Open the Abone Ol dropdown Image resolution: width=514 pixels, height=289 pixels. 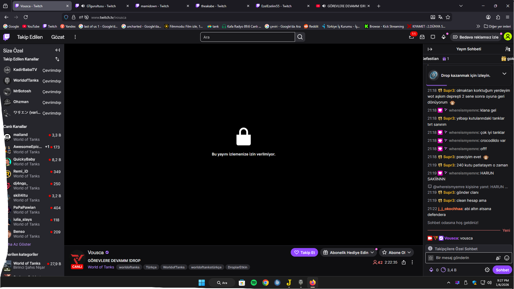click(x=396, y=252)
